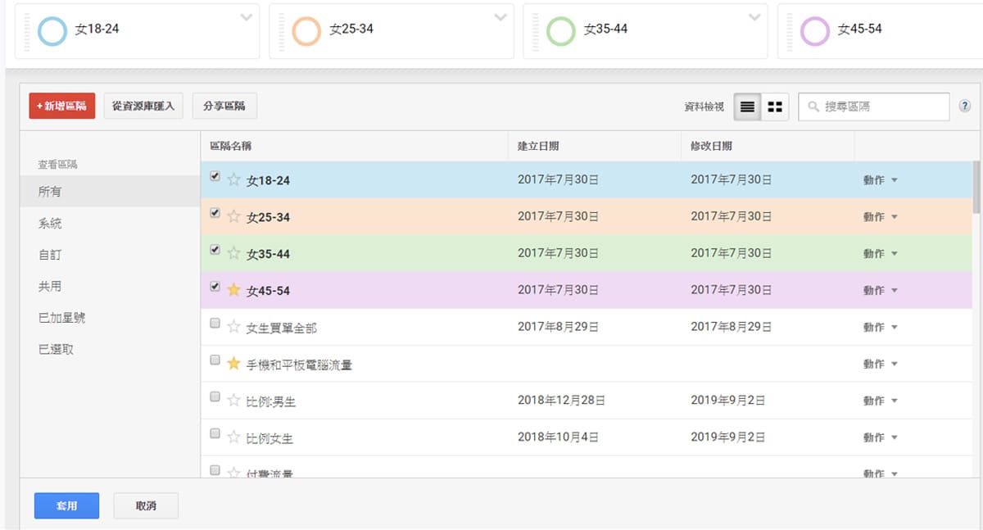Uncheck the 女35-44 segment checkbox

coord(215,250)
